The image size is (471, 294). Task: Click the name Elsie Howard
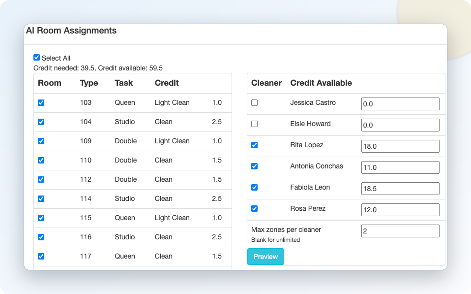pyautogui.click(x=310, y=124)
